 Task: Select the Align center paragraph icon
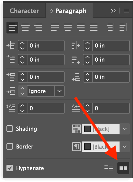pyautogui.click(x=25, y=27)
